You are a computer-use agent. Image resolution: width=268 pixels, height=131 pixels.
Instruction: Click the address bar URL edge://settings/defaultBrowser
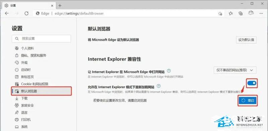pos(79,13)
